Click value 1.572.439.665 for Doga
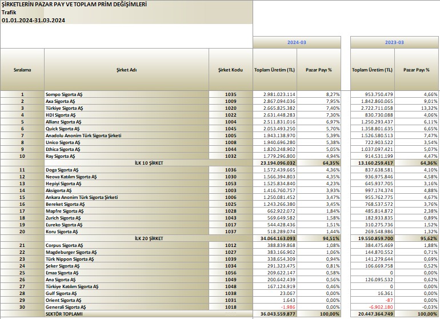Image resolution: width=440 pixels, height=319 pixels. point(275,170)
